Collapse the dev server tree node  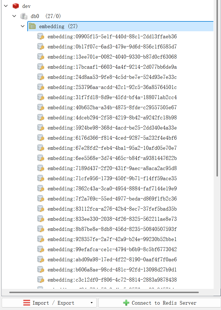6,6
